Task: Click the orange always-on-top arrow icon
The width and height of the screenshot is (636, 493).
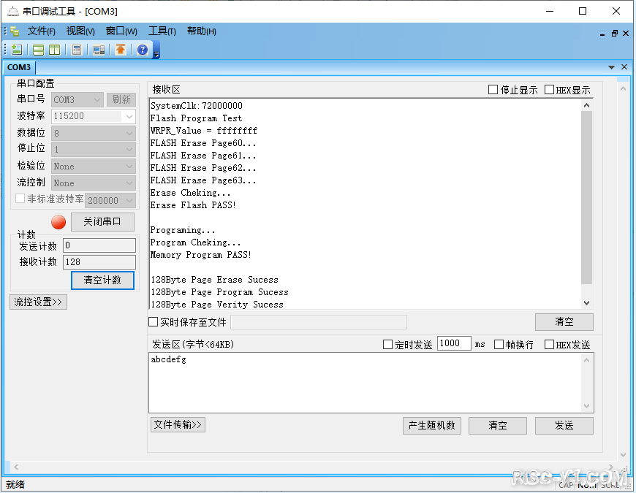Action: point(121,50)
